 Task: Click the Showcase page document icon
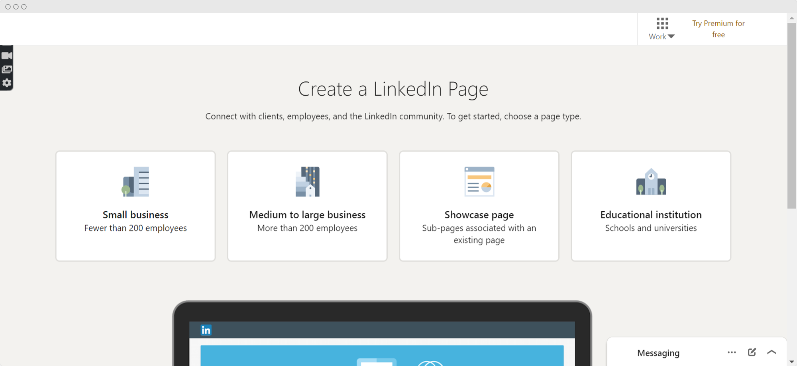(479, 182)
